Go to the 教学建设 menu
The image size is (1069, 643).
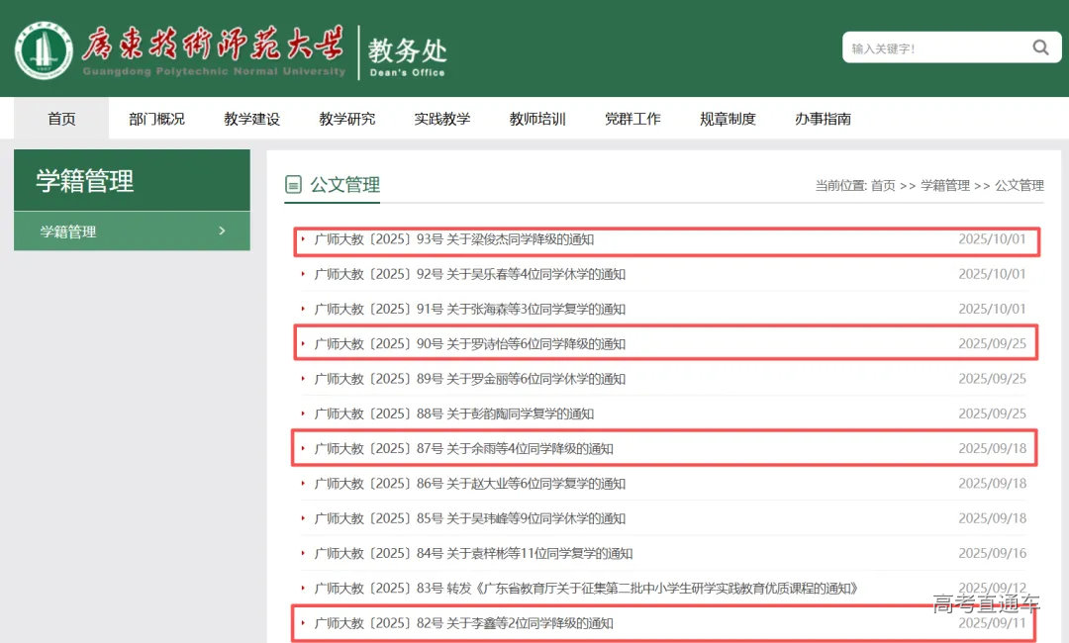251,119
